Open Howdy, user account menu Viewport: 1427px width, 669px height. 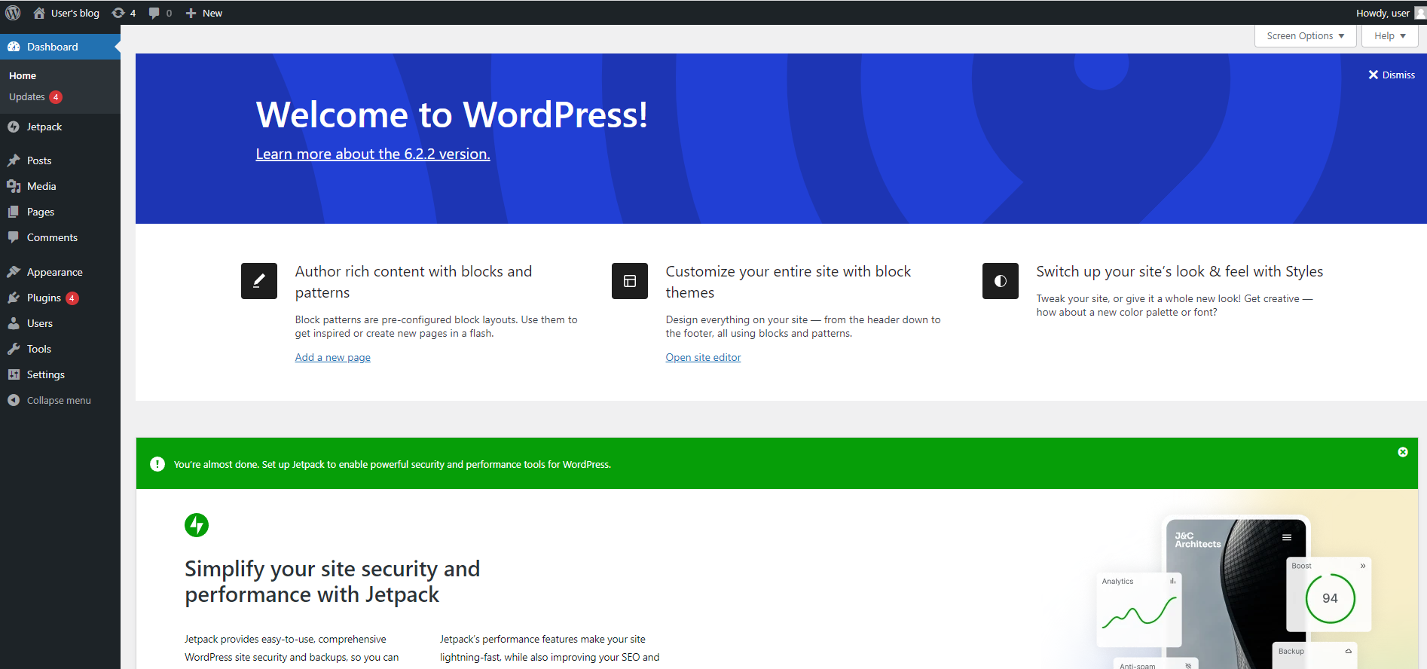coord(1383,13)
